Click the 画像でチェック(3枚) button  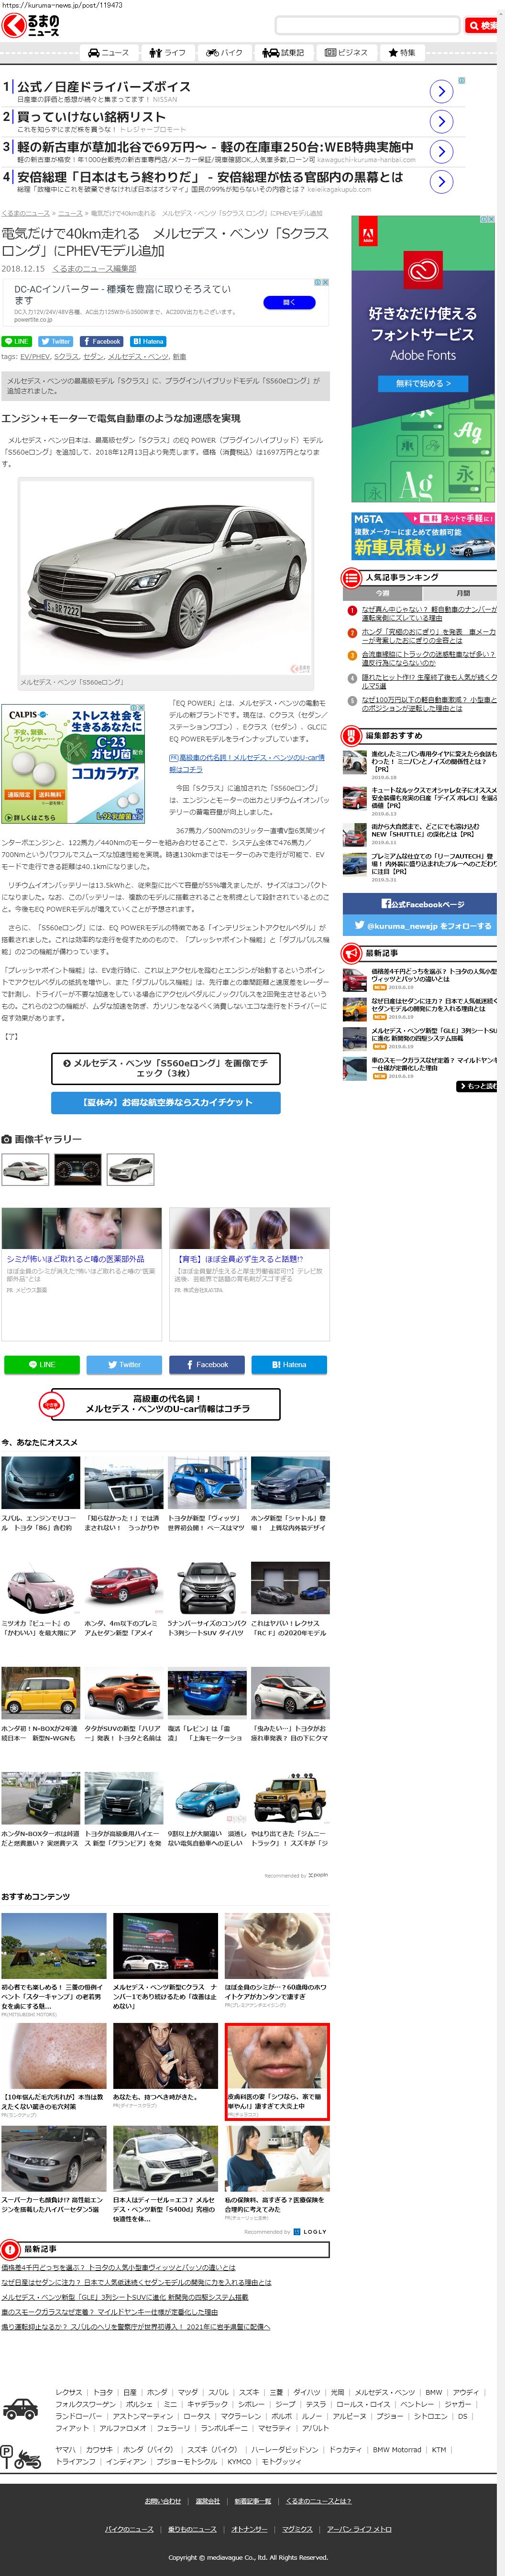(x=165, y=1068)
